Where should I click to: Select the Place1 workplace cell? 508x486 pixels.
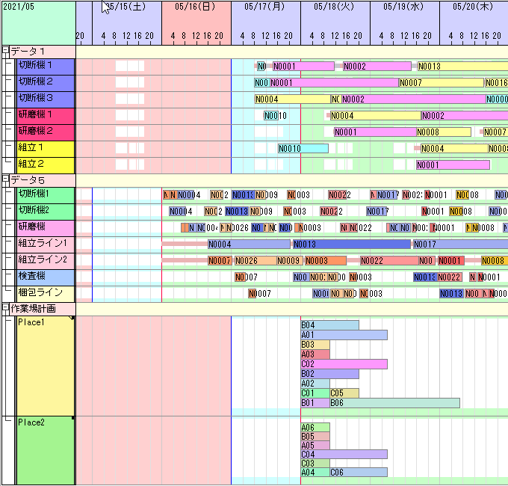click(45, 365)
